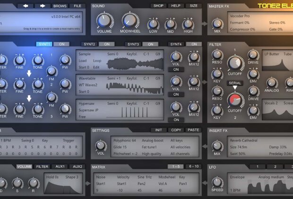The image size is (293, 199).
Task: Click the envelope shape graph display
Action: (63, 187)
